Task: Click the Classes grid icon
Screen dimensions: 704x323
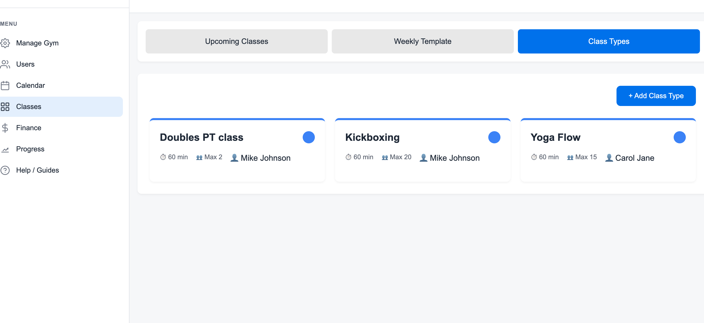Action: click(x=5, y=107)
